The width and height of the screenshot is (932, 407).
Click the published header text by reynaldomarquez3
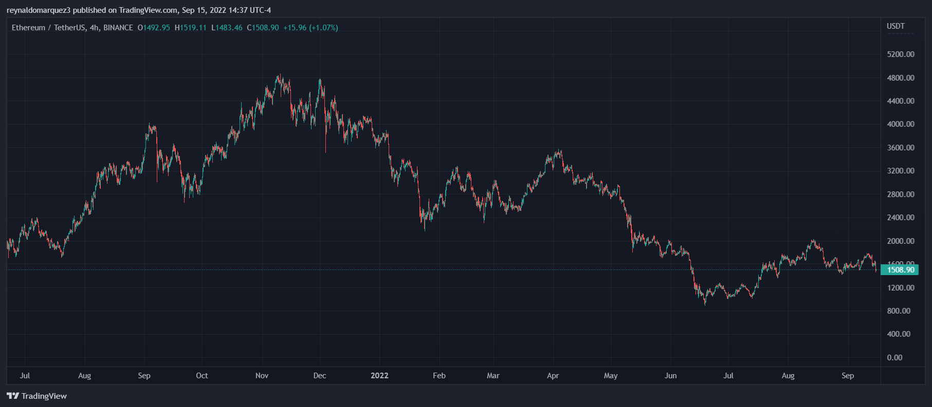[139, 10]
